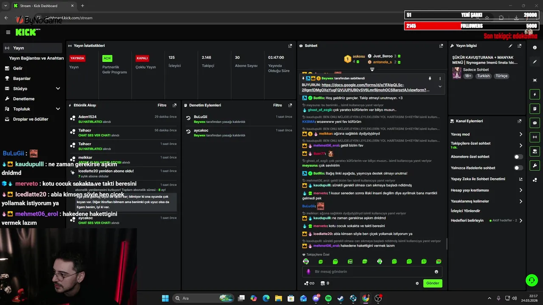Click the Sadece Sohbet category thumbnail
Viewport: 543px width, 305px height.
(x=456, y=73)
